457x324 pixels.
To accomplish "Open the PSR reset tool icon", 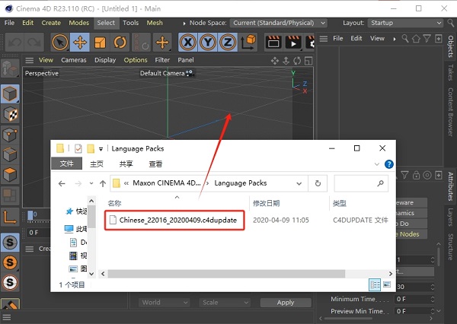I will [x=142, y=43].
